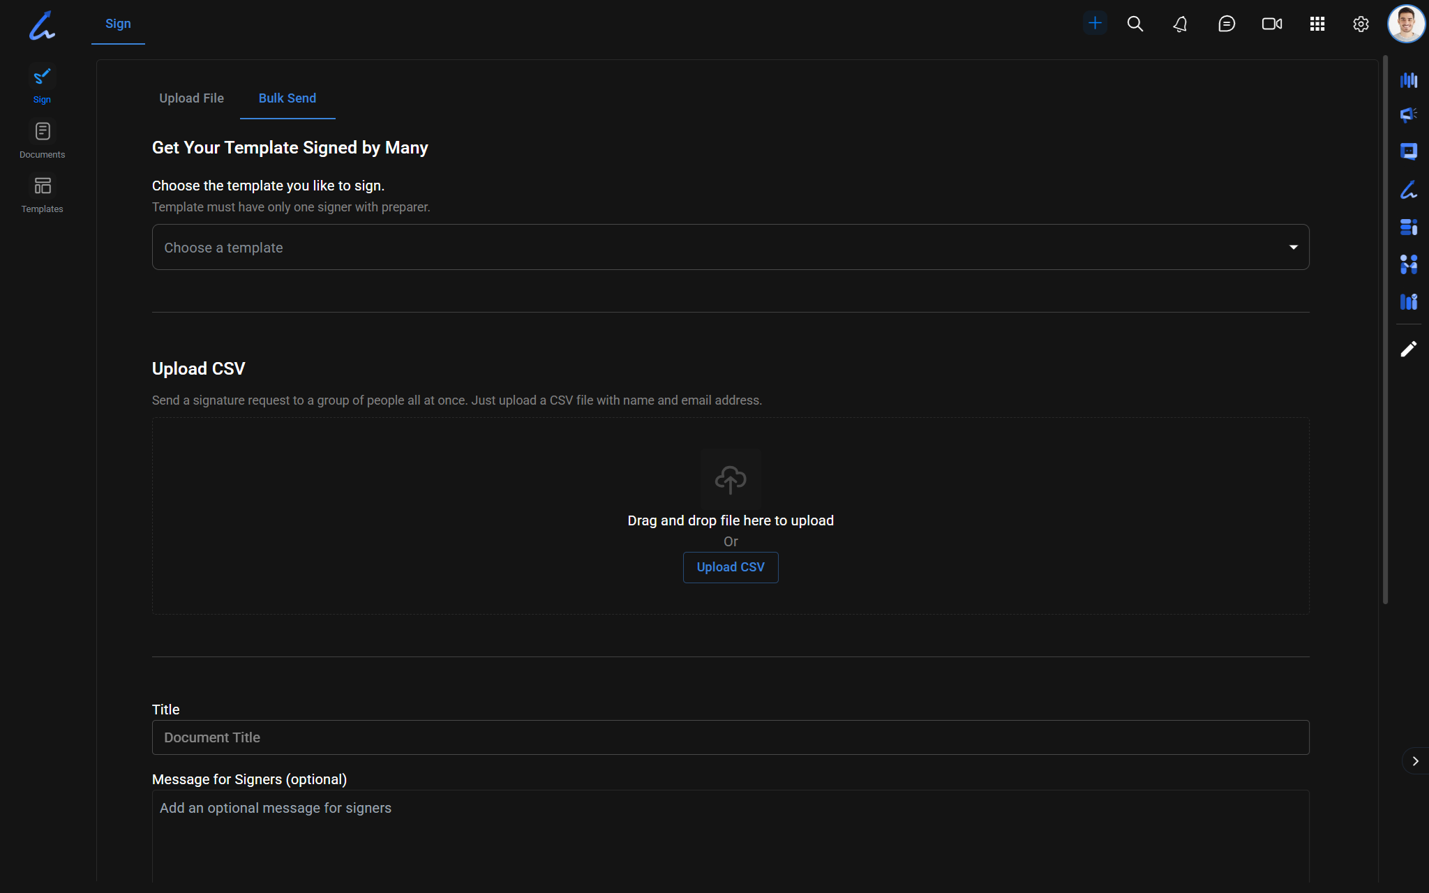
Task: Click the Message for Signers text area
Action: [730, 834]
